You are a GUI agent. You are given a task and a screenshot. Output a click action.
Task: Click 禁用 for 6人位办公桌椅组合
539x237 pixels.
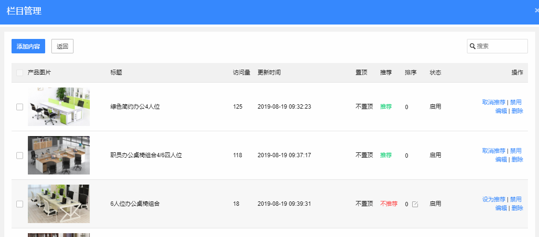coord(515,199)
